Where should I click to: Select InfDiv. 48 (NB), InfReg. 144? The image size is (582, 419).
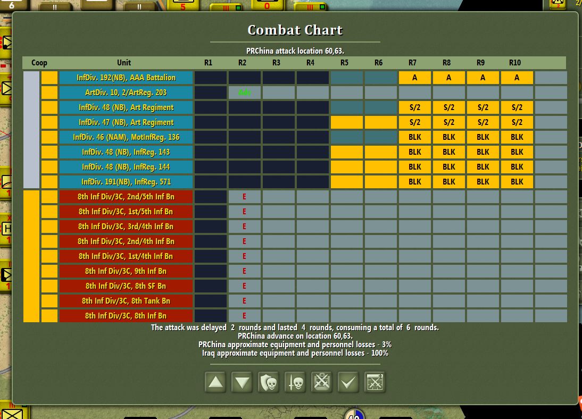coord(126,166)
